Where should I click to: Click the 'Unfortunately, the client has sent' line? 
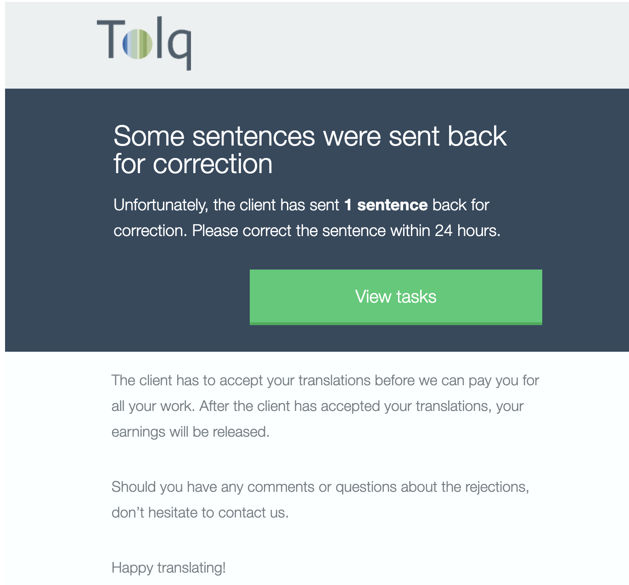[226, 205]
